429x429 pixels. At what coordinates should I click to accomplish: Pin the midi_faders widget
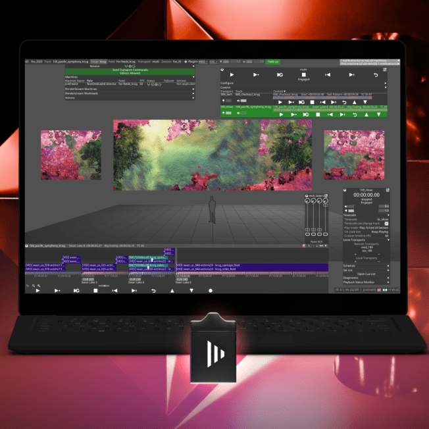326,196
